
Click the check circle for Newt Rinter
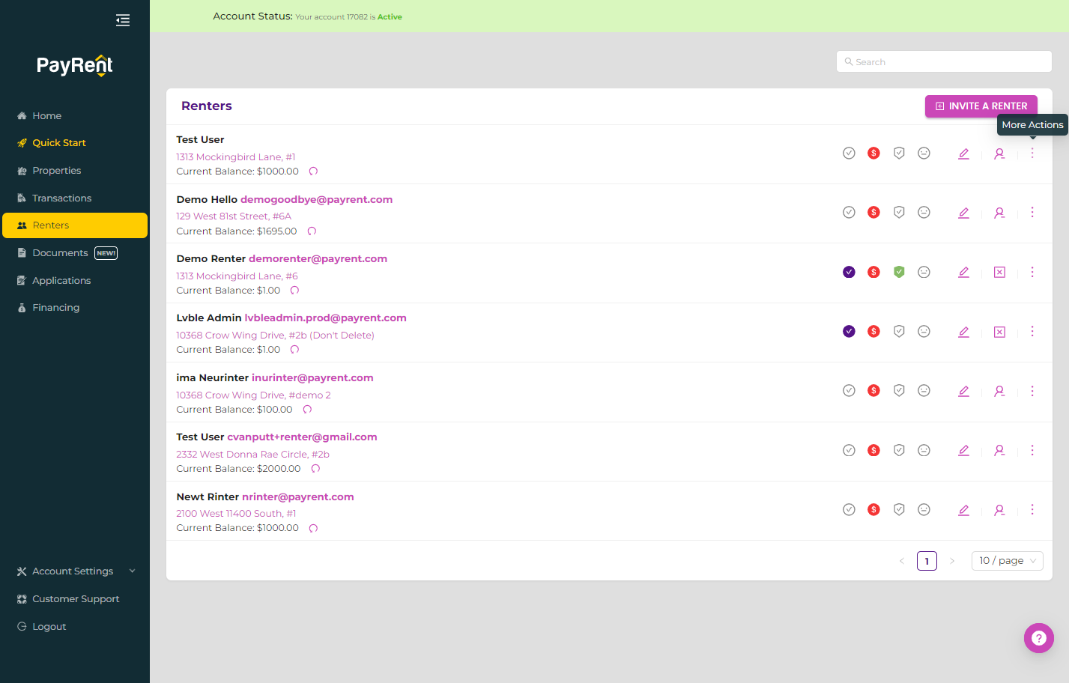coord(849,509)
